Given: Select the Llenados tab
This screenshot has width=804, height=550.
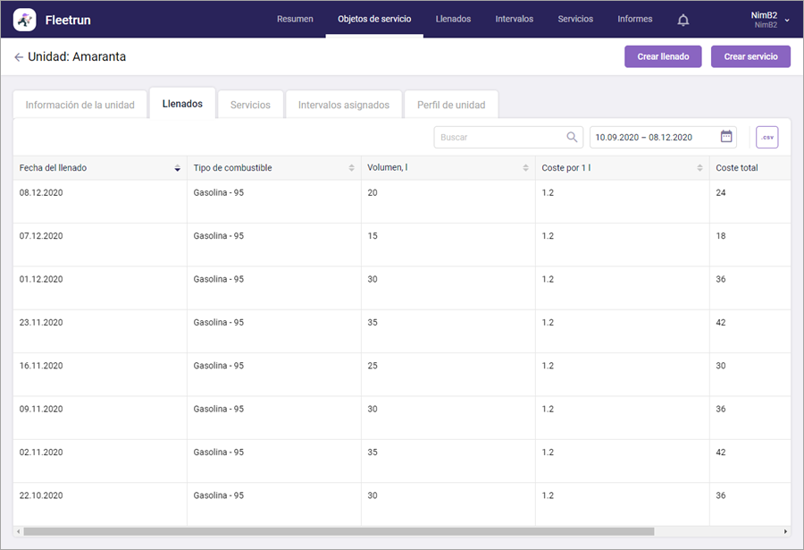Looking at the screenshot, I should (x=182, y=104).
